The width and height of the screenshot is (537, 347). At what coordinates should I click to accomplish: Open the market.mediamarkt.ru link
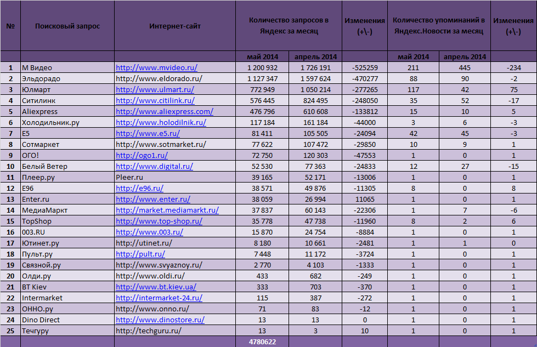click(x=167, y=210)
